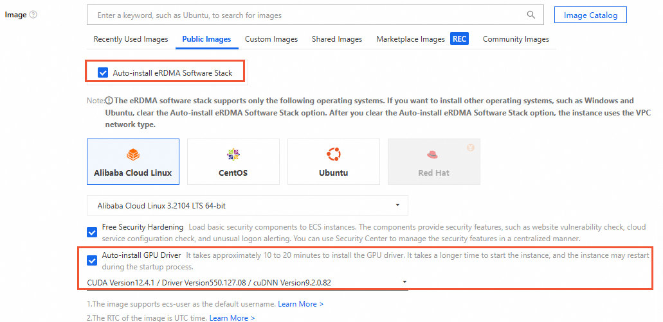663x322 pixels.
Task: Open the Community Images tab
Action: (x=516, y=39)
